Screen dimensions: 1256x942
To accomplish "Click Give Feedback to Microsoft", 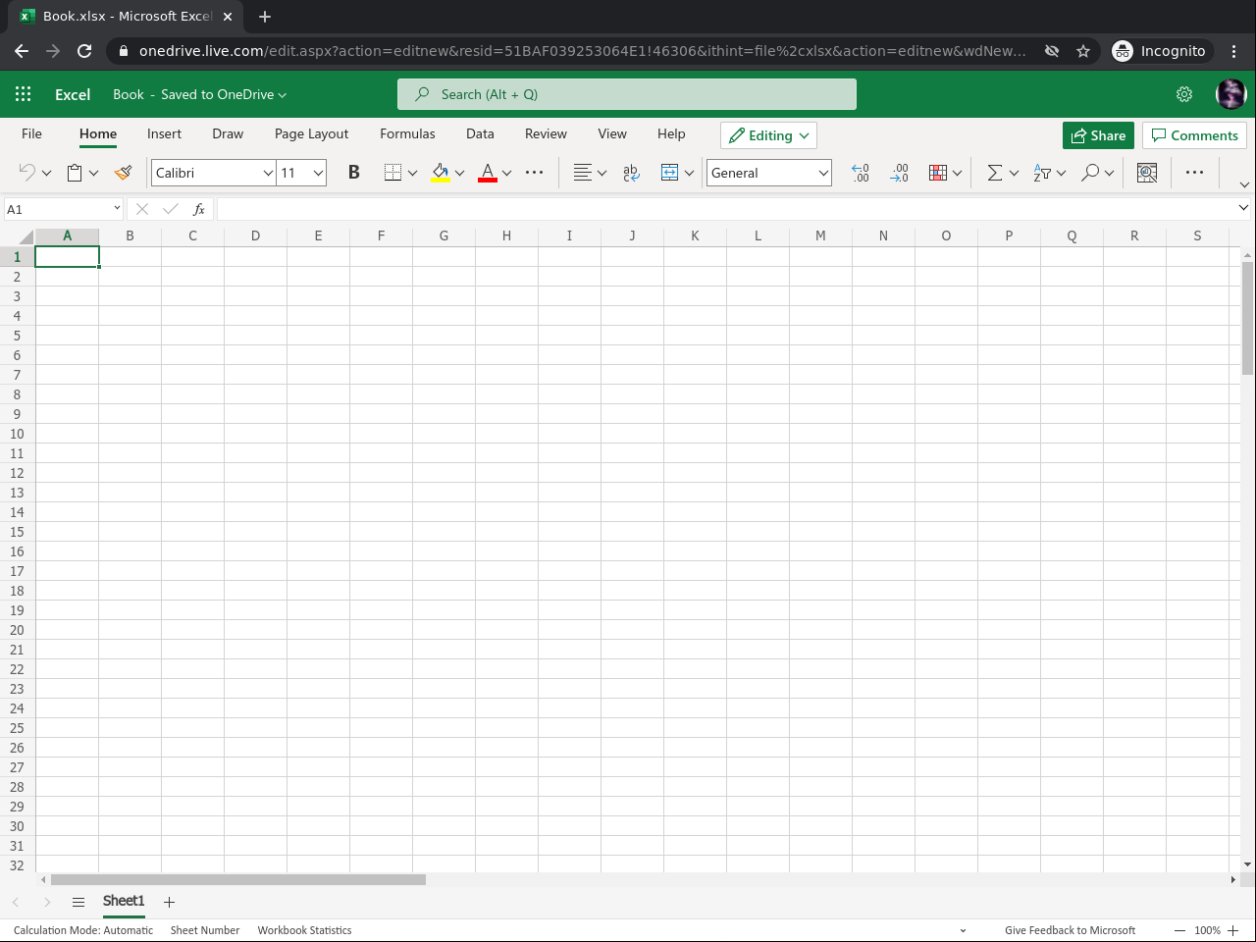I will (1070, 930).
